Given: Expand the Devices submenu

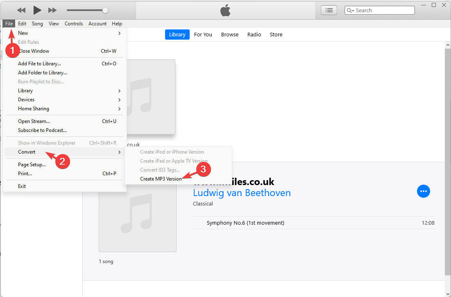Looking at the screenshot, I should [65, 100].
